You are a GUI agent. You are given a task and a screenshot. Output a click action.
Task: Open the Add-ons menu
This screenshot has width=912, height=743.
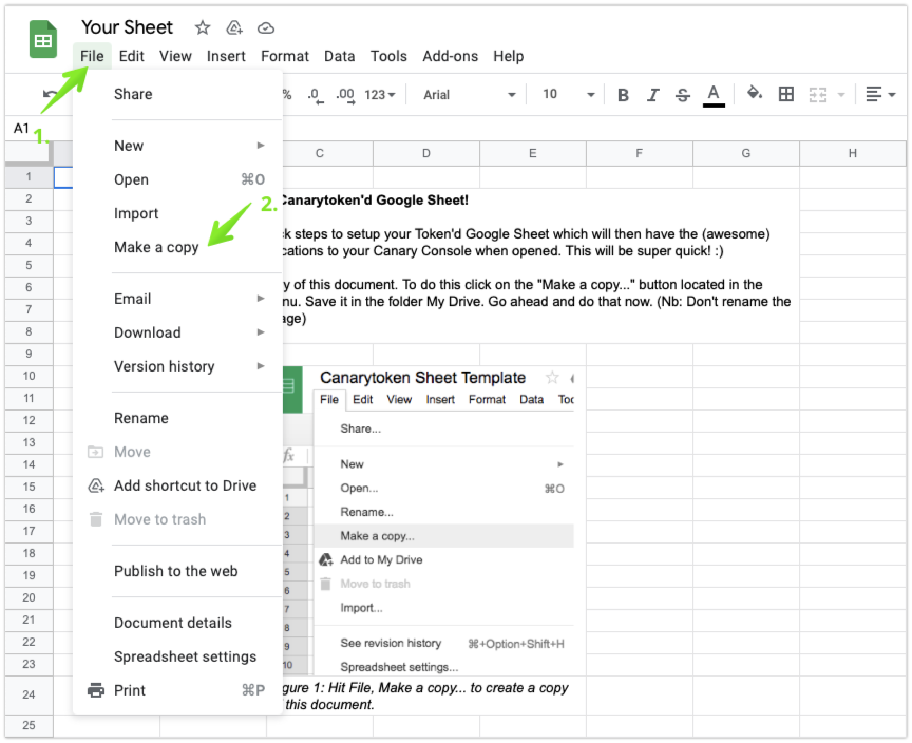450,56
